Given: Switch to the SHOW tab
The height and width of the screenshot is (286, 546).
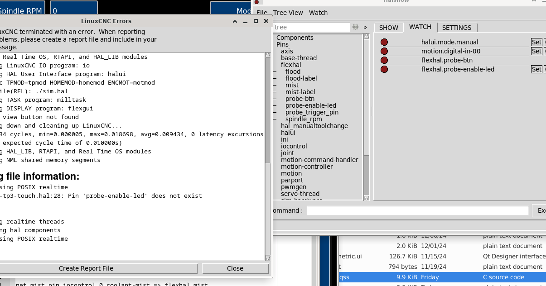Looking at the screenshot, I should click(388, 28).
